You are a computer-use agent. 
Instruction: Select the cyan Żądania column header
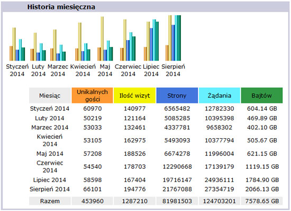(x=220, y=95)
